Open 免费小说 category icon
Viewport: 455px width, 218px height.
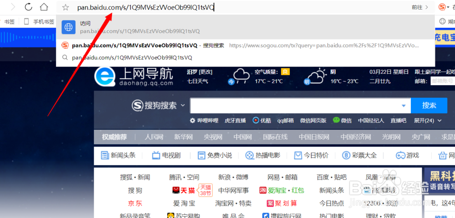pos(215,155)
